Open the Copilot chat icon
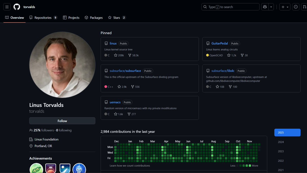This screenshot has width=307, height=173. coord(265,7)
